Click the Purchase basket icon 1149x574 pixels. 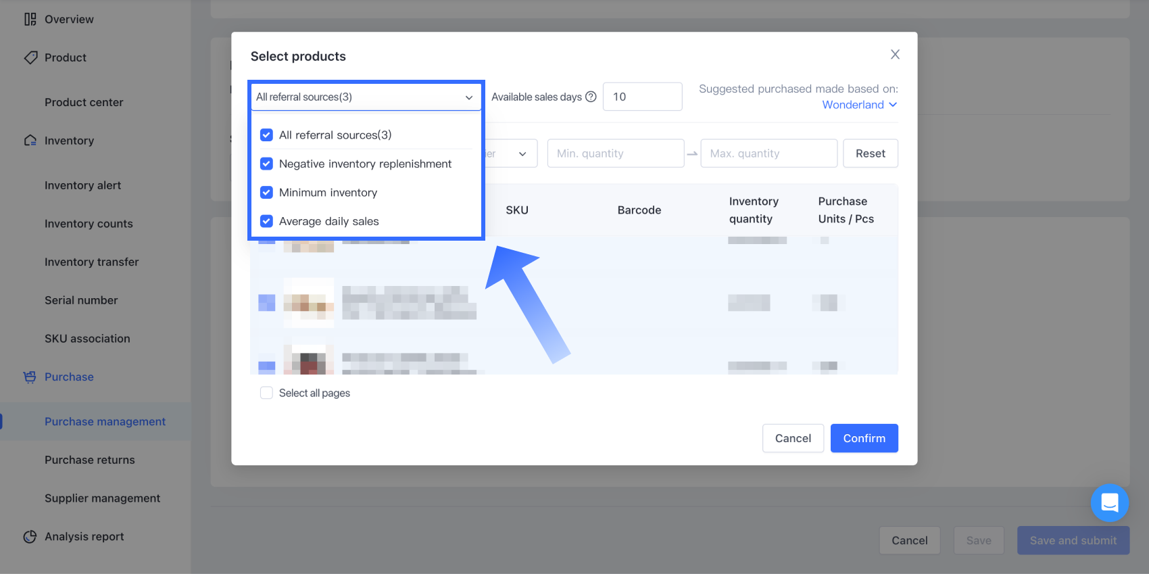point(30,377)
